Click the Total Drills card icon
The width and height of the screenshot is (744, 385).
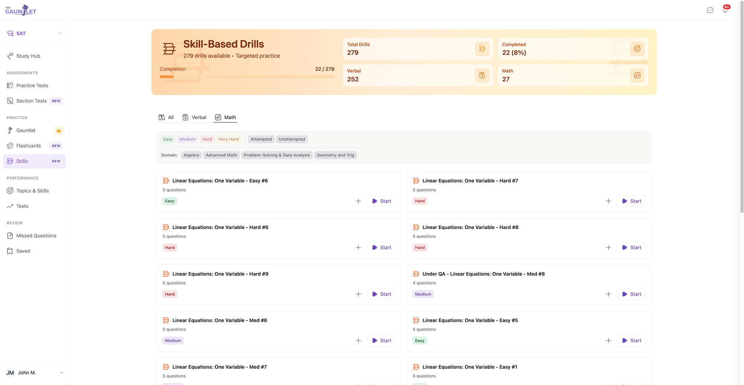click(482, 49)
